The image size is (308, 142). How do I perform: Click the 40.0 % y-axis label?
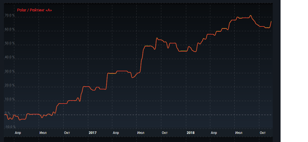10,57
